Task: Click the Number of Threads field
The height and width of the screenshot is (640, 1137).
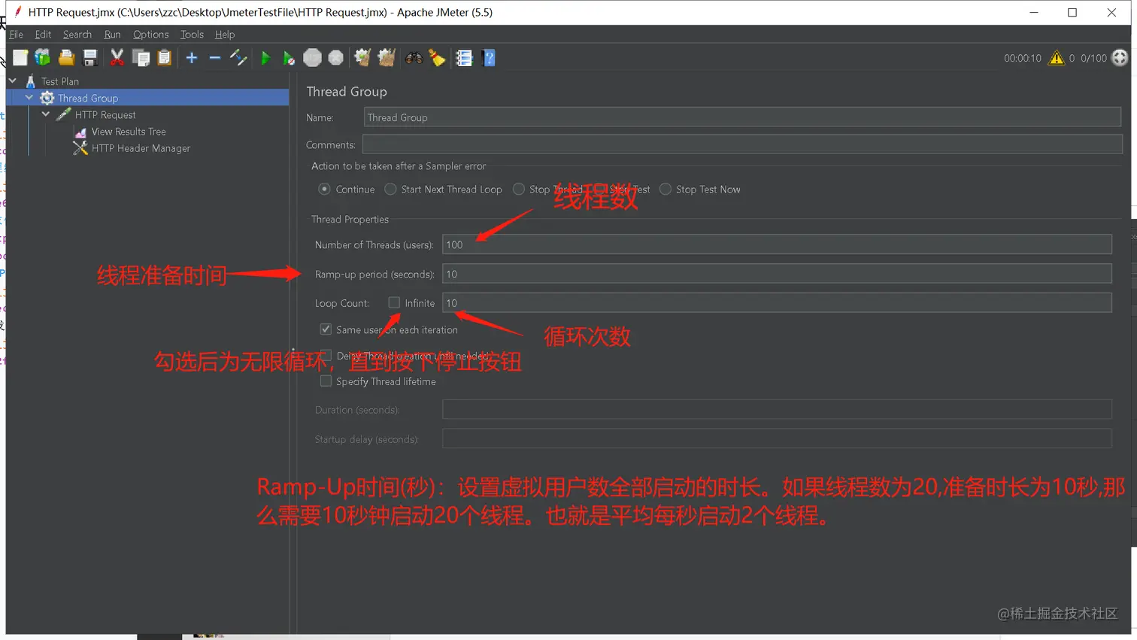Action: tap(777, 244)
